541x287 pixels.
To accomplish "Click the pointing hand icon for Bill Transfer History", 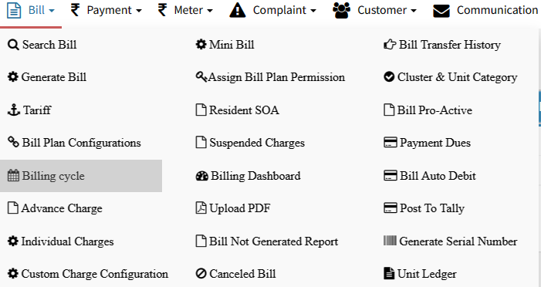I will coord(390,45).
